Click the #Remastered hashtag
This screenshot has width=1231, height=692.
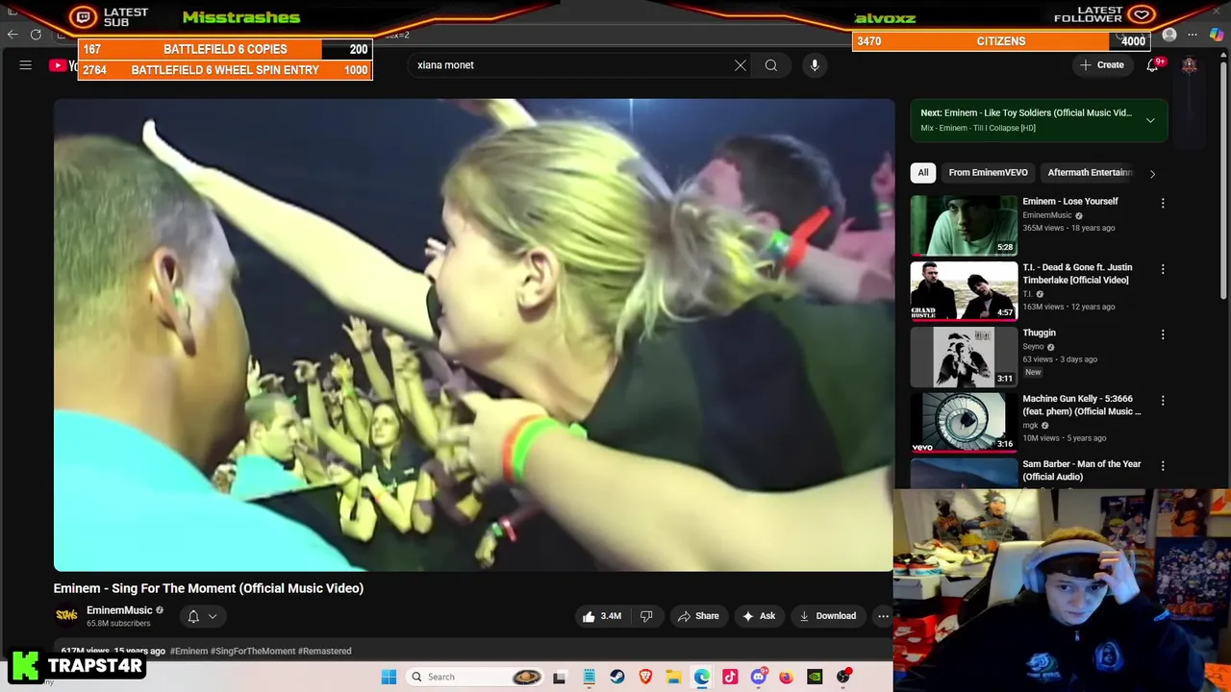click(325, 652)
